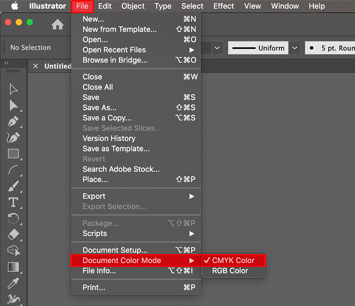Select the Eyedropper tool
This screenshot has width=355, height=306.
pyautogui.click(x=13, y=283)
